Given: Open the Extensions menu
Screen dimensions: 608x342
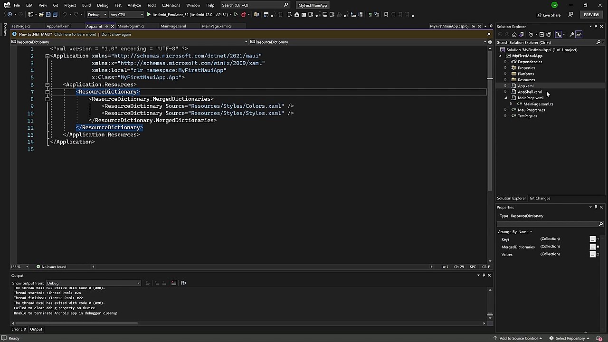Looking at the screenshot, I should (171, 5).
